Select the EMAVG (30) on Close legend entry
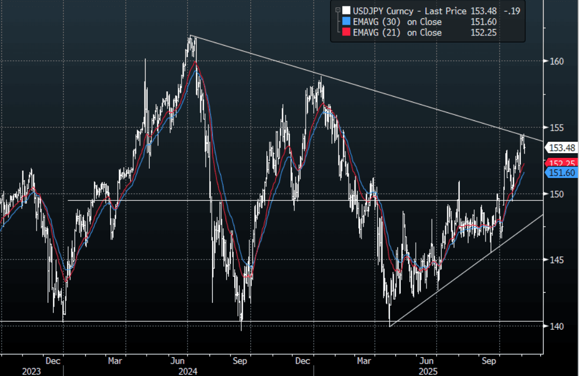Viewport: 579px width, 376px height. click(396, 22)
